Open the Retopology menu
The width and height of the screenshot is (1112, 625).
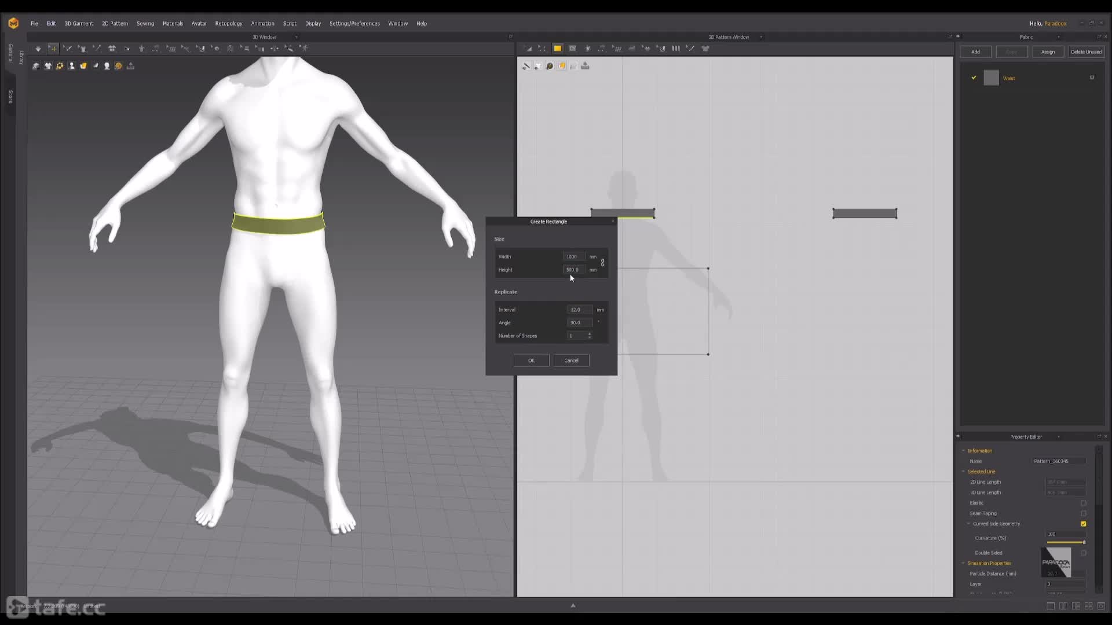[x=229, y=24]
